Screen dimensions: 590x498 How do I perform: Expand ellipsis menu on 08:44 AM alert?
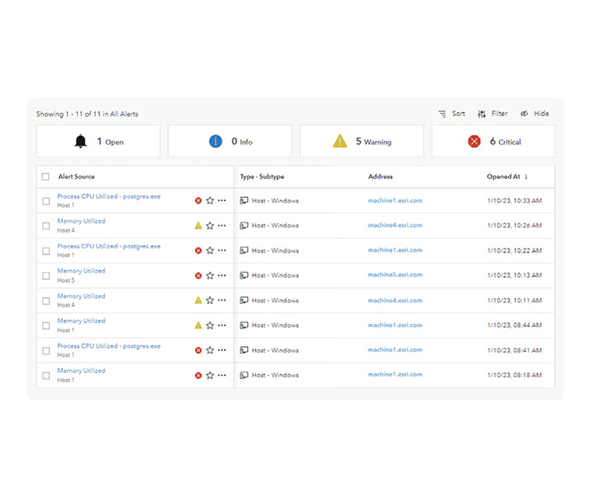click(222, 326)
